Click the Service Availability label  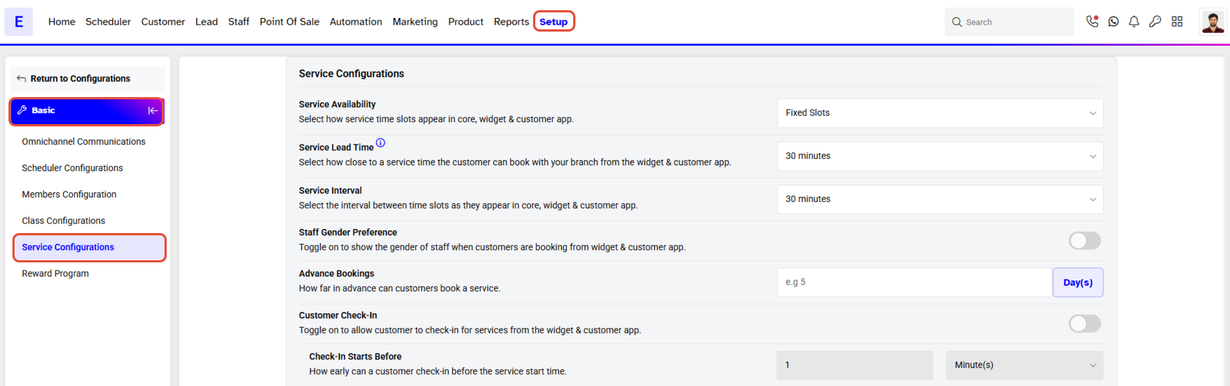337,104
